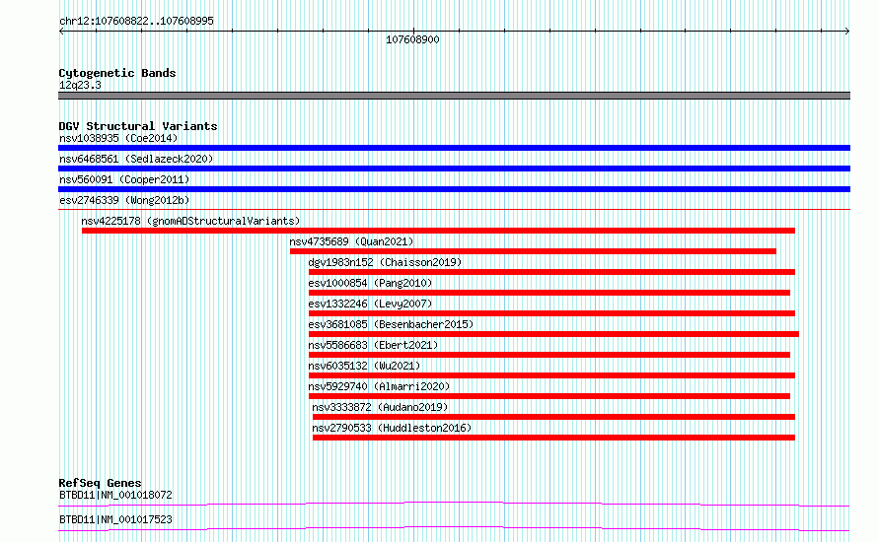Open variant nsv6468561 (Sedlazeck2020) label
878x542 pixels.
(136, 159)
